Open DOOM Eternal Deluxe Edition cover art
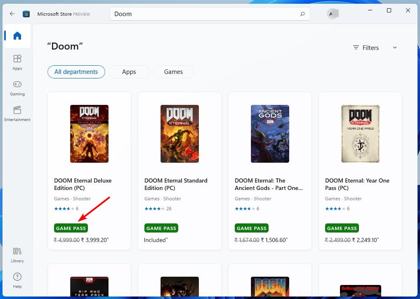The image size is (420, 299). 89,133
